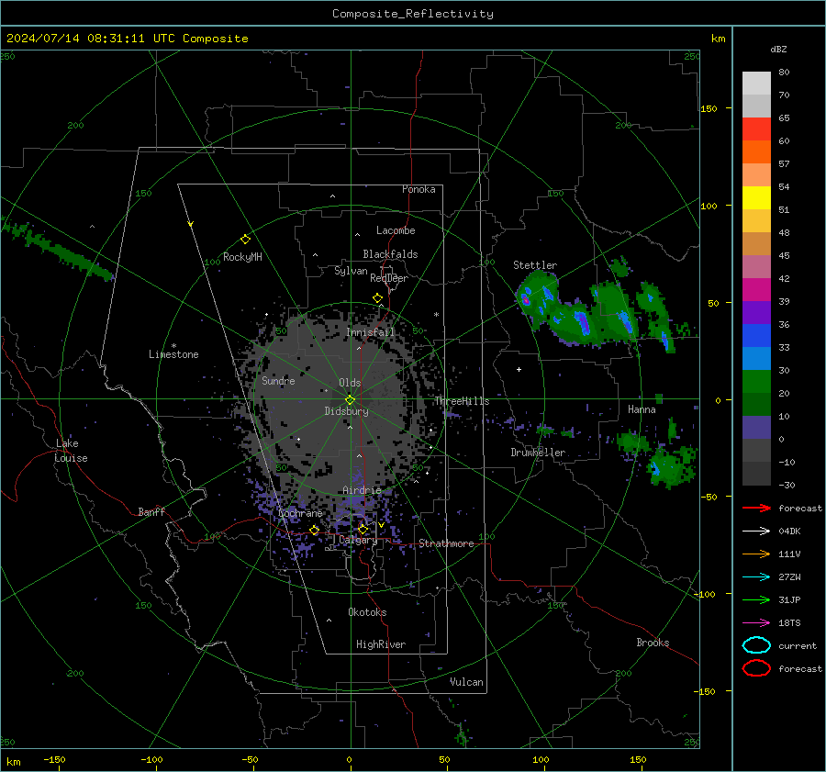Select the blue 33–36 dBZ swatch

756,335
